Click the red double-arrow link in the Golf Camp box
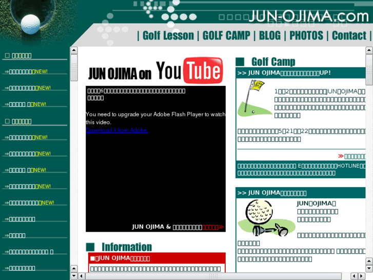 pyautogui.click(x=351, y=156)
